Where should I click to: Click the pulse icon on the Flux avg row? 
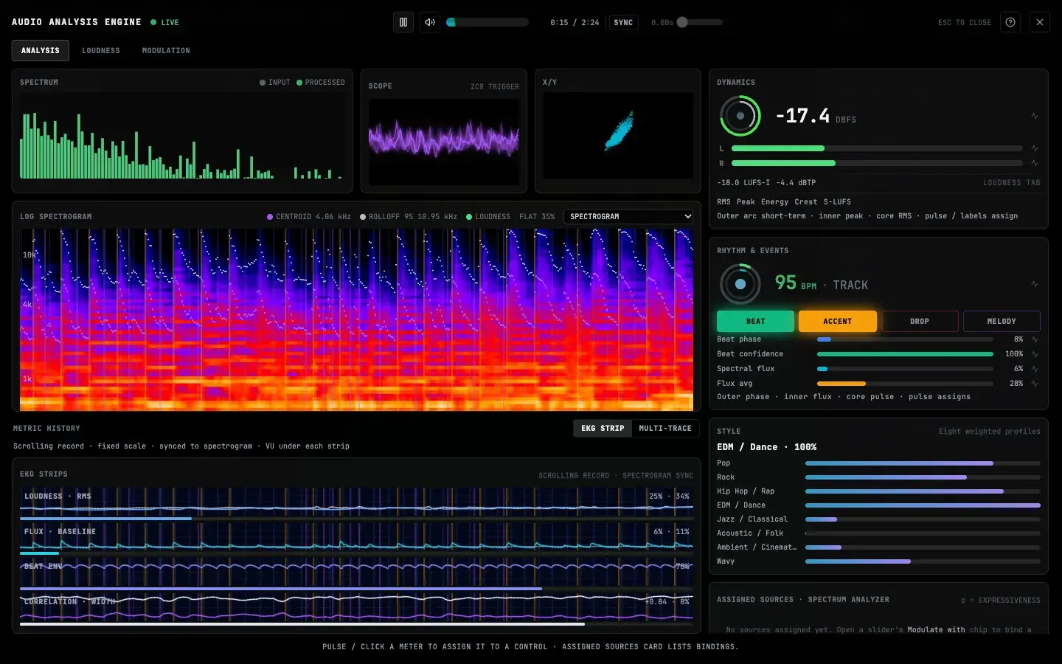pyautogui.click(x=1035, y=384)
